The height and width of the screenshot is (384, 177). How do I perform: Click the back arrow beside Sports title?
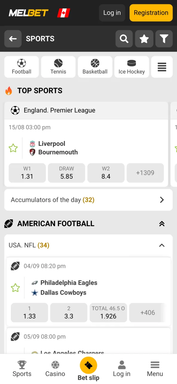pos(13,39)
